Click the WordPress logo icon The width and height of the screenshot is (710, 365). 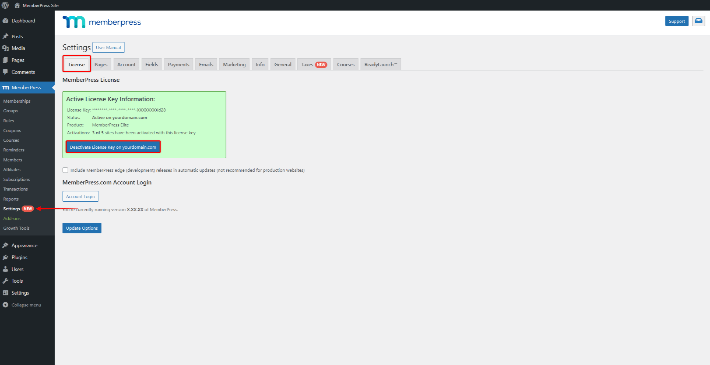pyautogui.click(x=5, y=5)
